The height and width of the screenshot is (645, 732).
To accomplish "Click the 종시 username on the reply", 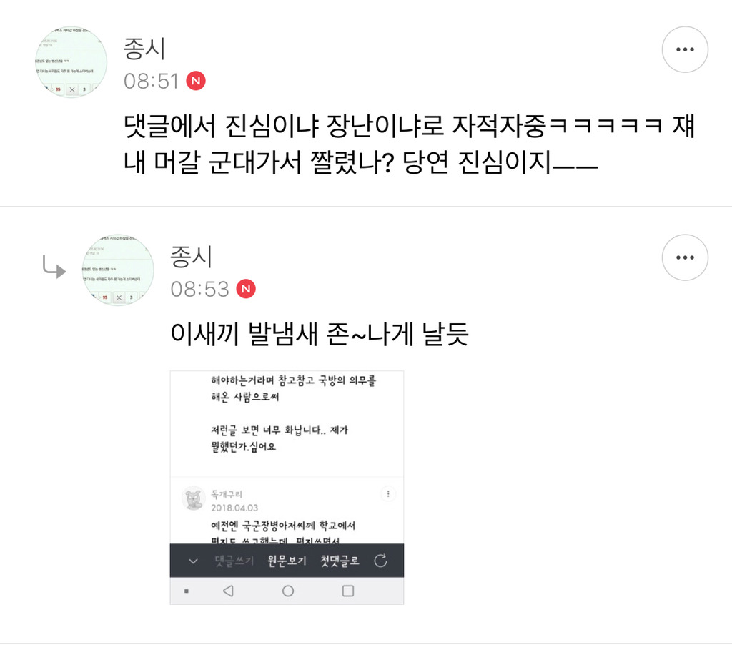I will [192, 257].
